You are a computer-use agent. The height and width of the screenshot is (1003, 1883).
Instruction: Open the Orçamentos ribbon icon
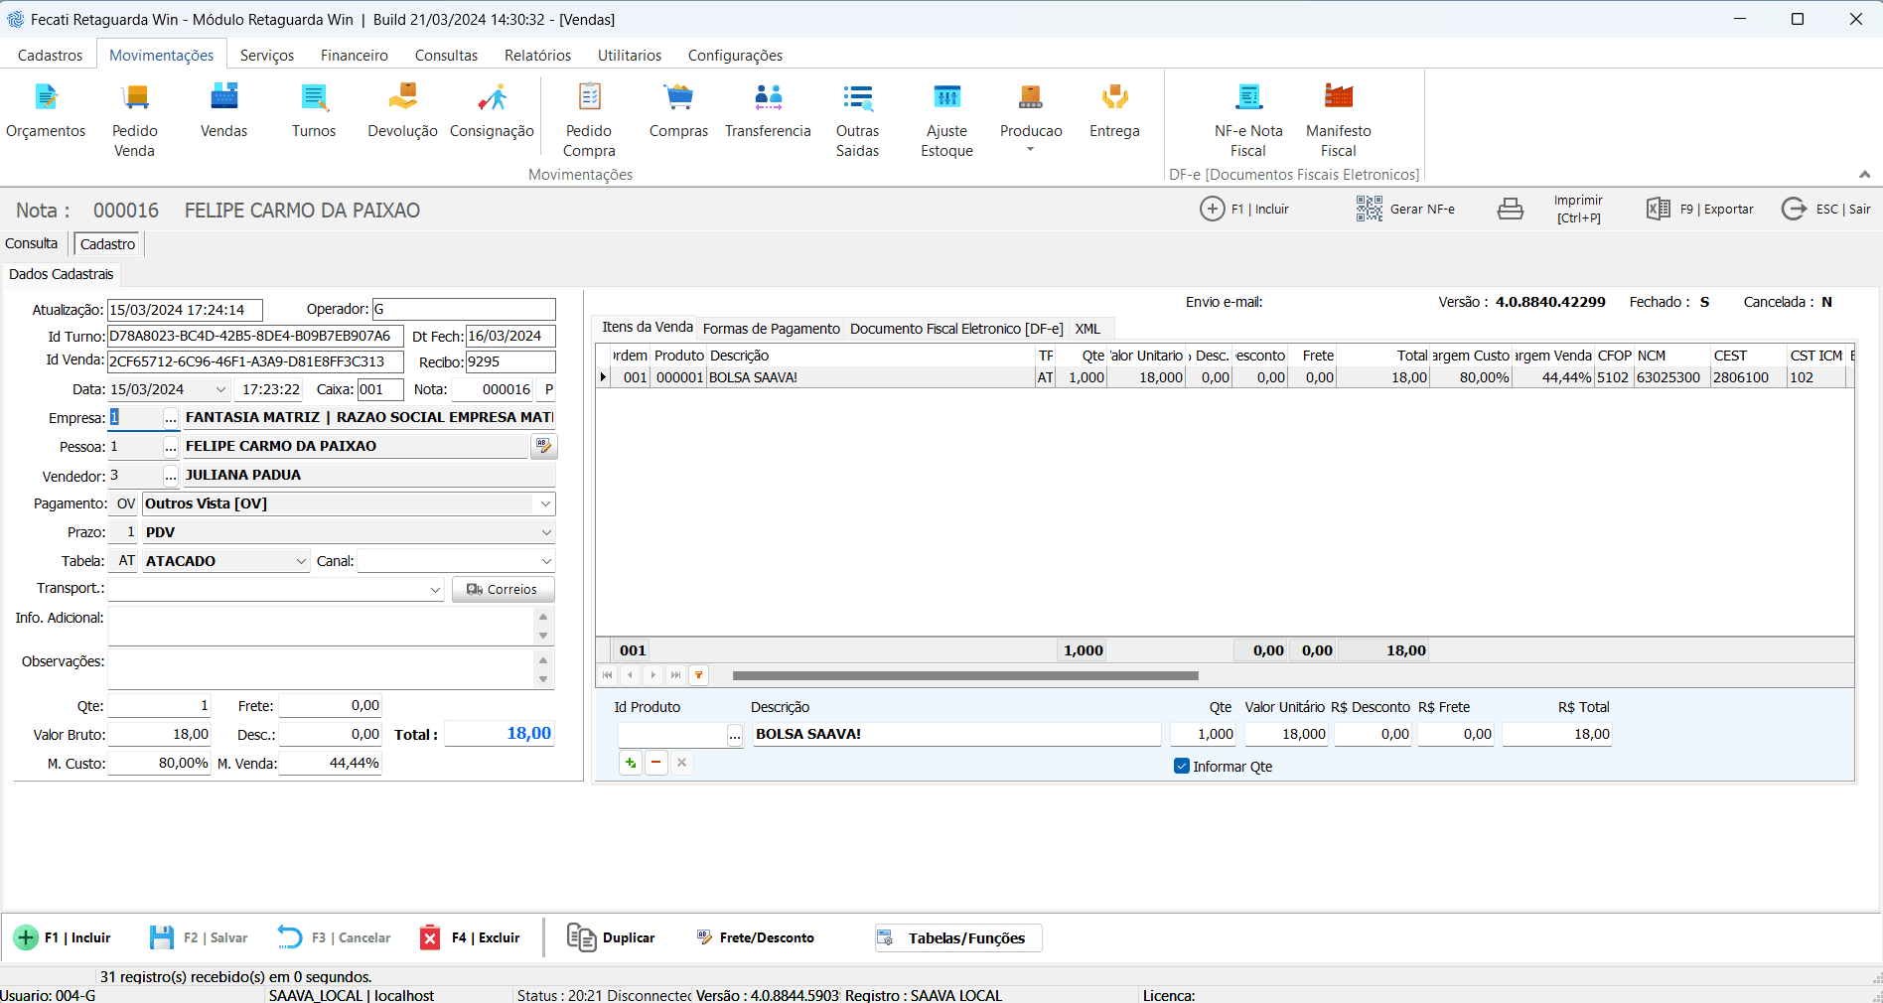[46, 97]
